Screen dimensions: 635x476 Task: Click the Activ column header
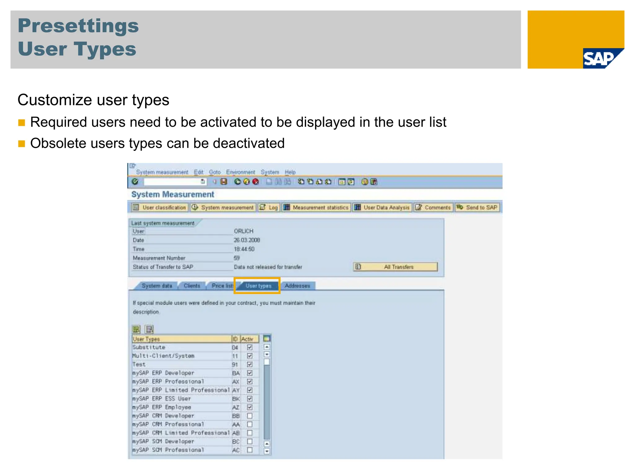click(x=250, y=339)
